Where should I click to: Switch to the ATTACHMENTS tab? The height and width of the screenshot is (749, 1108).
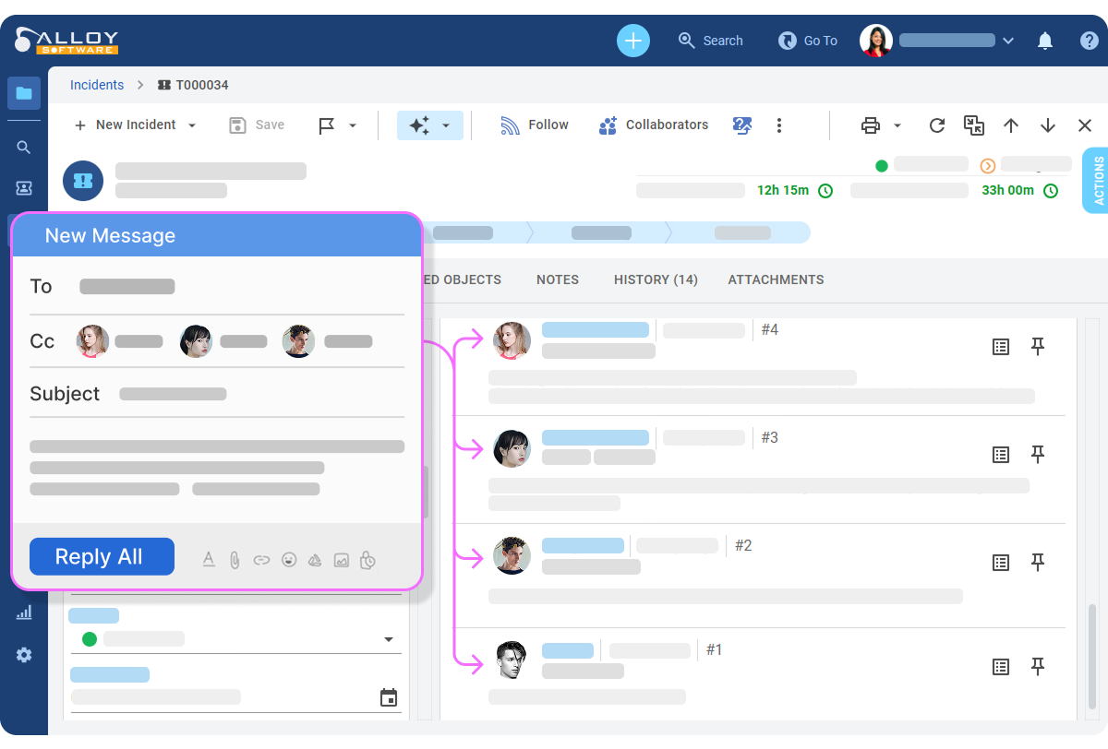click(776, 279)
